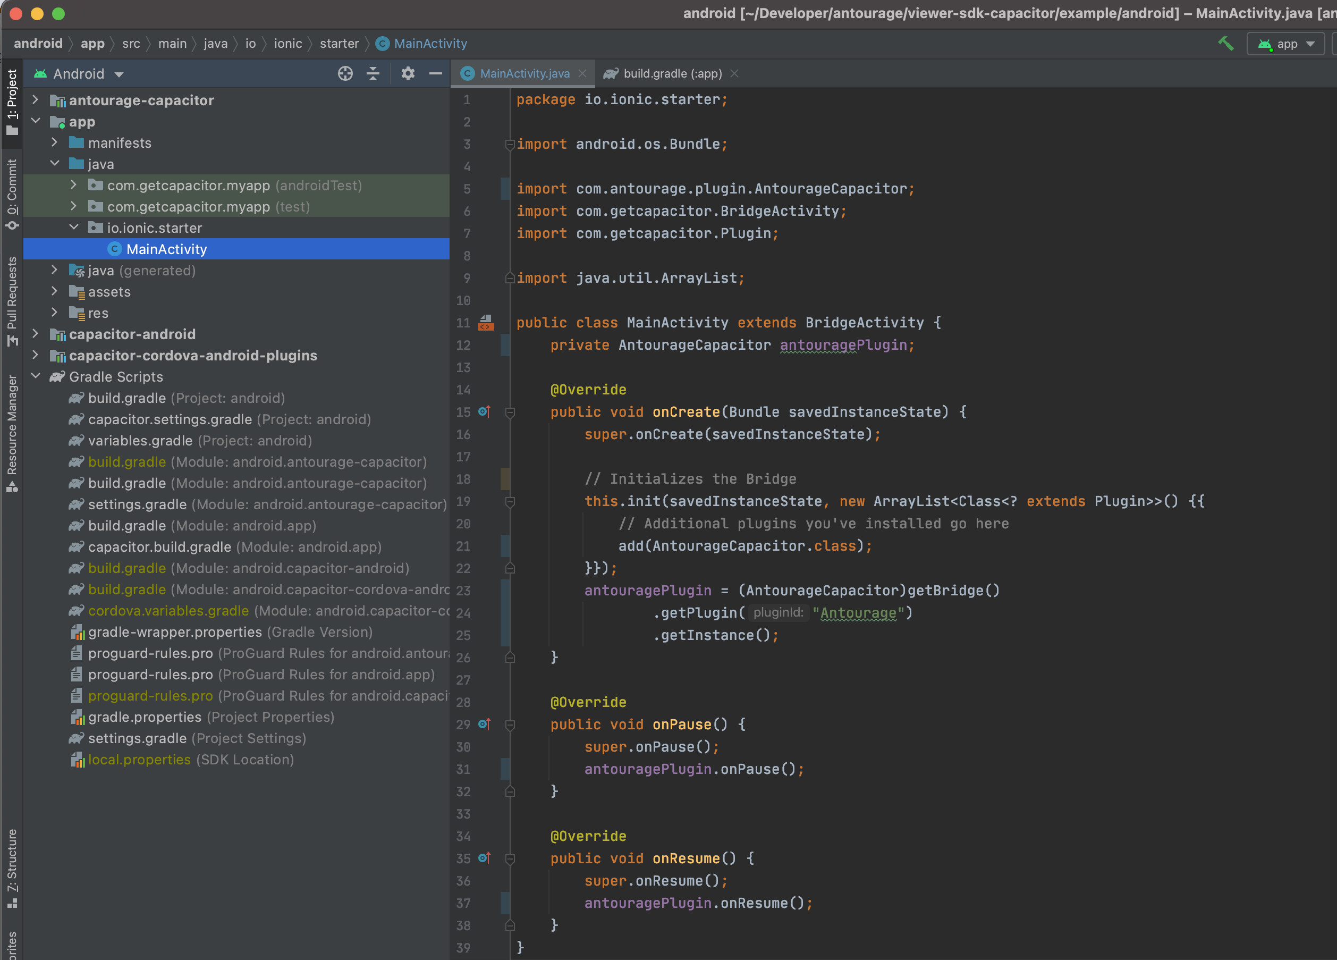
Task: Close the build.gradle (:app) tab
Action: pos(734,74)
